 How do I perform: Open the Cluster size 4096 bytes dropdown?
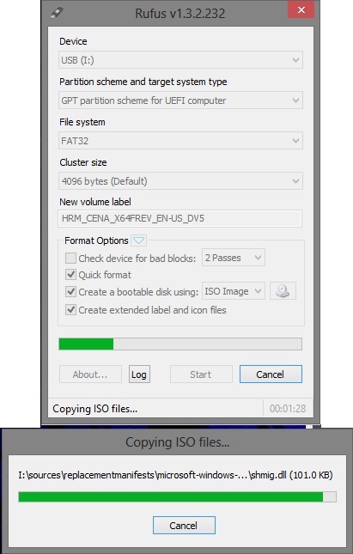[x=180, y=181]
